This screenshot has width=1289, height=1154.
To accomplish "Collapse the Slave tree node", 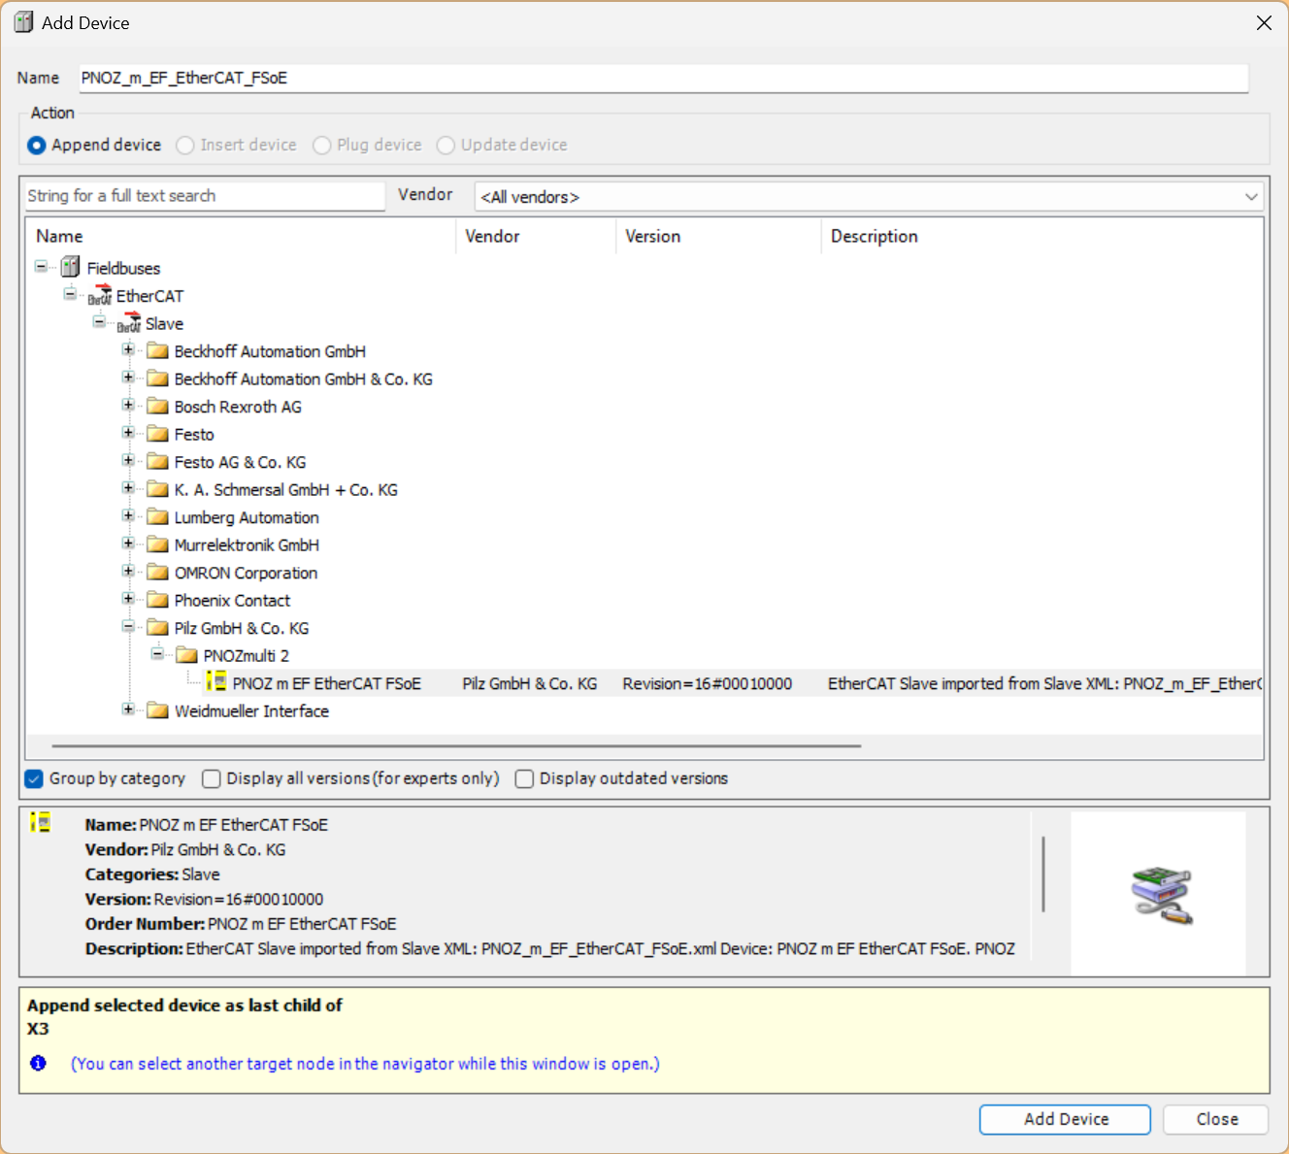I will 99,321.
